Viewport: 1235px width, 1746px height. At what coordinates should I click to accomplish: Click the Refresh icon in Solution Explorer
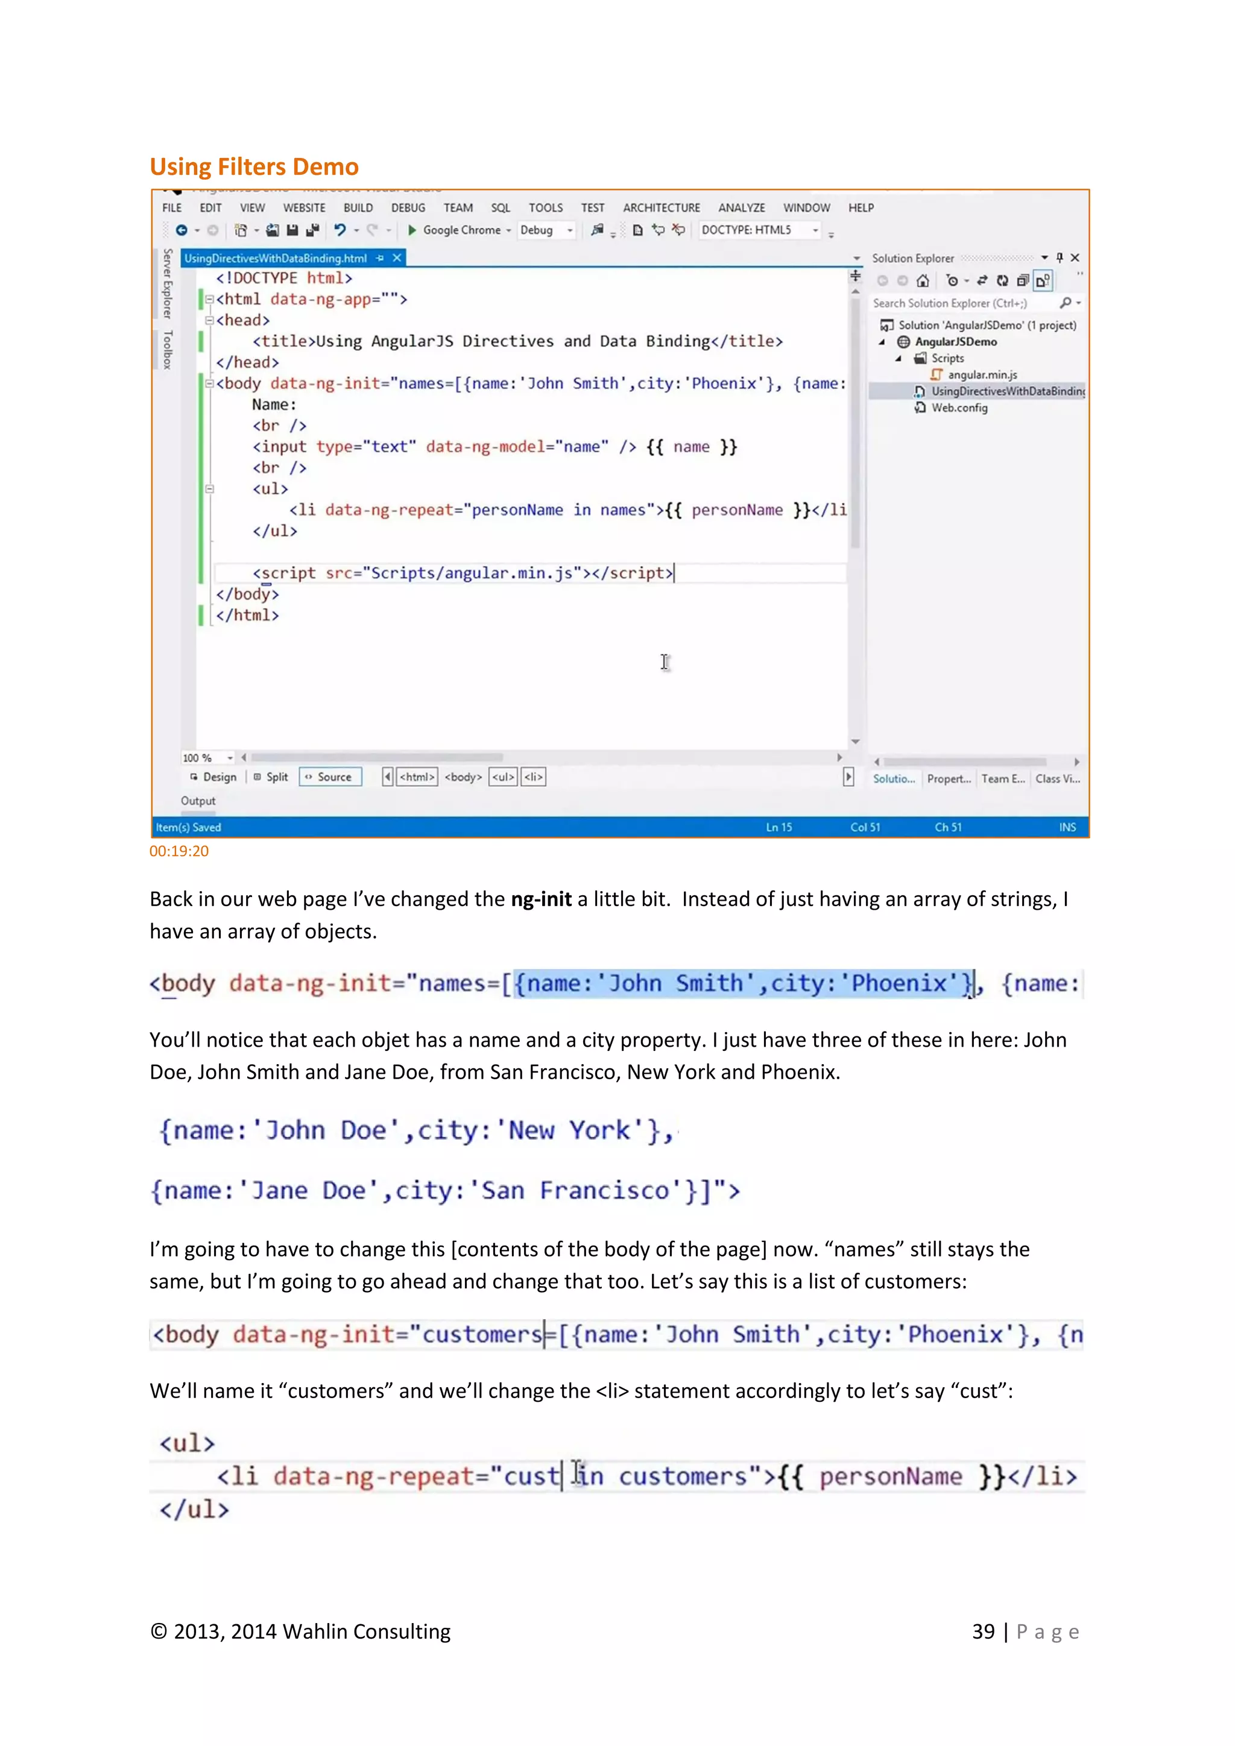pyautogui.click(x=1002, y=280)
